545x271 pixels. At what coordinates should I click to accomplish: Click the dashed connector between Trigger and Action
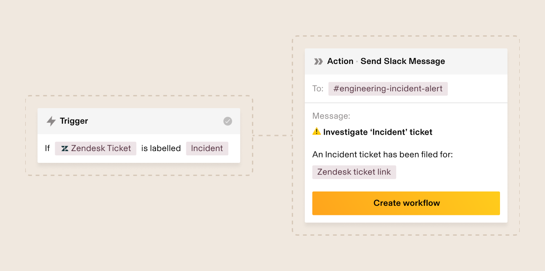coord(272,135)
